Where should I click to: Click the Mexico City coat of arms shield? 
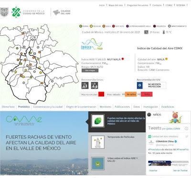coord(4,12)
